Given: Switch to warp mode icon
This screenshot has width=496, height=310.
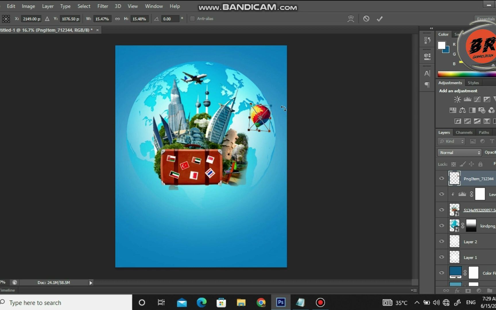Looking at the screenshot, I should click(350, 19).
